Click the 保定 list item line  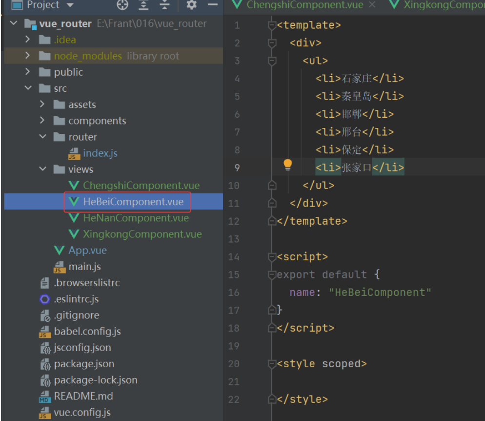click(x=354, y=150)
